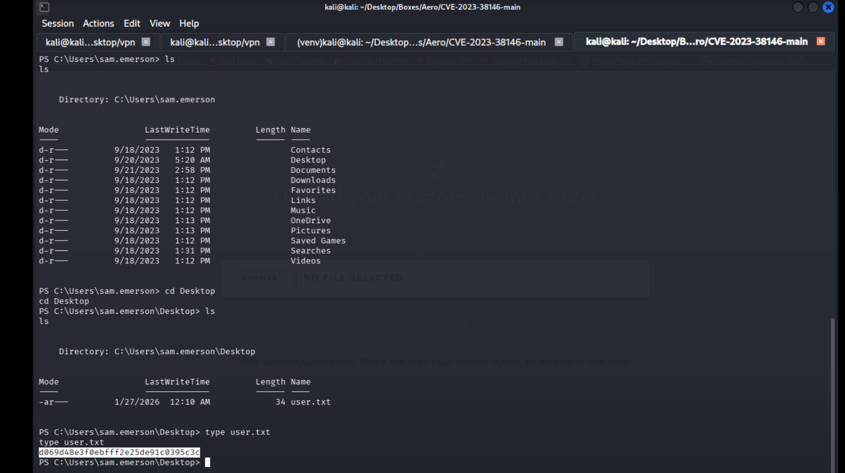Close the (venv)kali@kali tab
Image resolution: width=845 pixels, height=473 pixels.
(559, 42)
